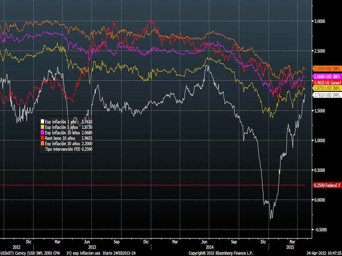
Task: Click the magenta '2.0680 USD INFL' axis value tag
Action: [327, 76]
